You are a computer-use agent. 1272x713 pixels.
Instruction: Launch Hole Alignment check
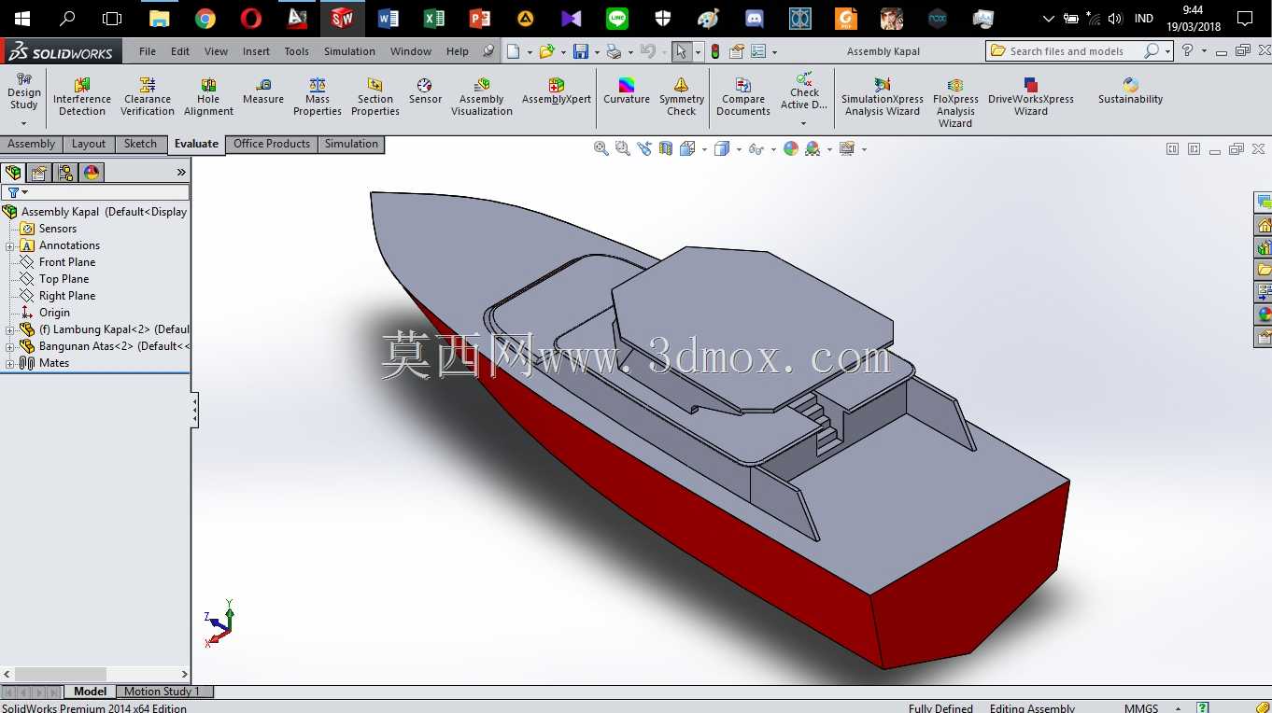click(208, 97)
